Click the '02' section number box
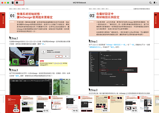 (92, 16)
